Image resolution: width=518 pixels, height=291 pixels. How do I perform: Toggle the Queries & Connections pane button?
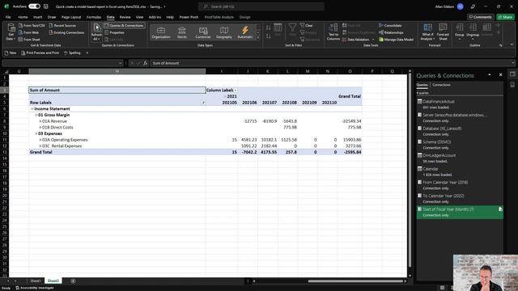click(x=124, y=25)
